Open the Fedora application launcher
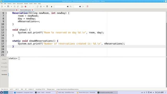Image resolution: width=167 pixels, height=94 pixels. (x=2, y=92)
